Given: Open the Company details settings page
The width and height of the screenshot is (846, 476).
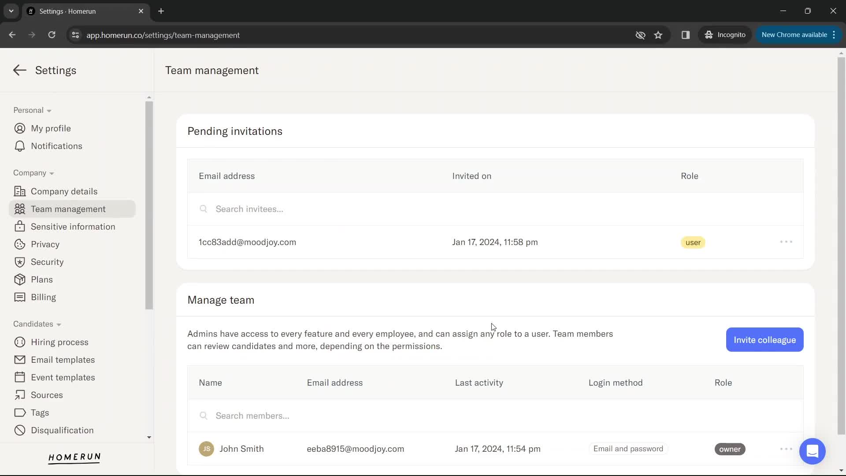Looking at the screenshot, I should [64, 191].
